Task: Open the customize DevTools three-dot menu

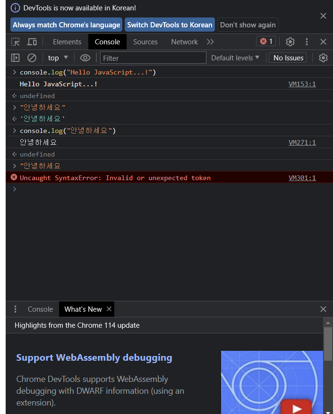Action: click(x=307, y=41)
